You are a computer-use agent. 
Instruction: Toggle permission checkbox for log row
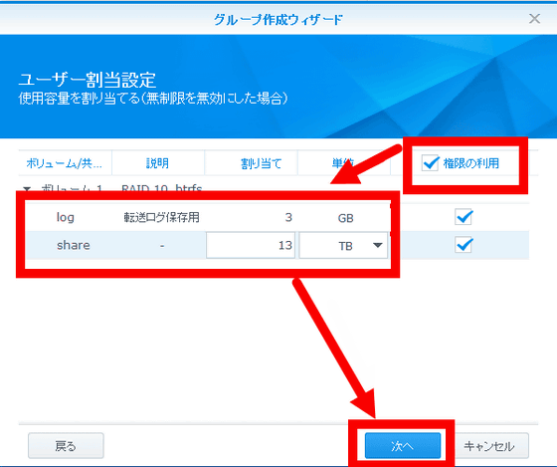tap(464, 217)
